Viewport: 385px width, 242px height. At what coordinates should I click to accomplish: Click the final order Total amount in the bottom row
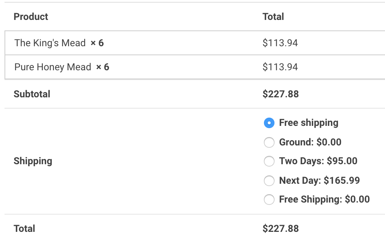tap(280, 228)
